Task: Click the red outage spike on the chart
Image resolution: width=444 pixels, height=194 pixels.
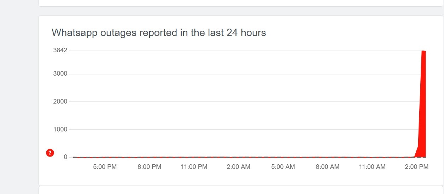Action: click(x=422, y=106)
